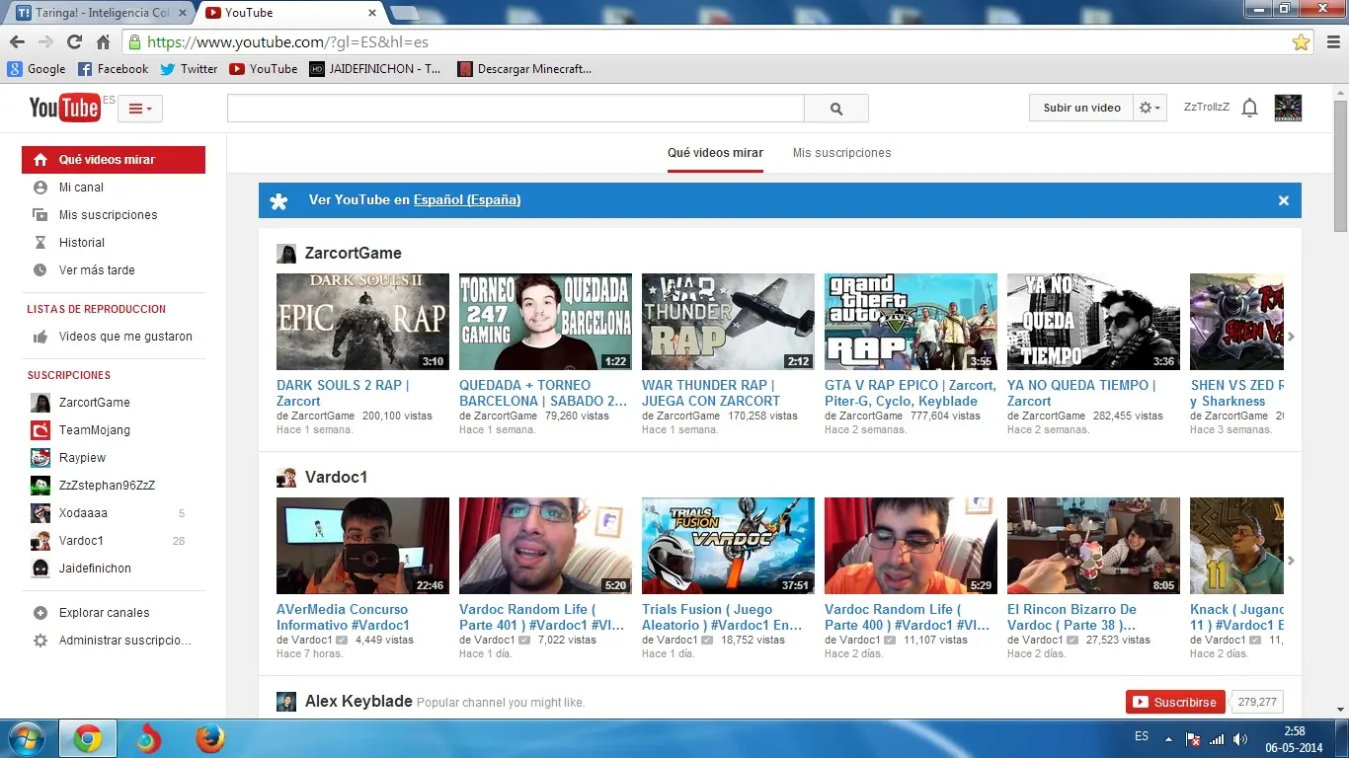This screenshot has height=758, width=1349.
Task: Open Google bookmark
Action: coord(38,69)
